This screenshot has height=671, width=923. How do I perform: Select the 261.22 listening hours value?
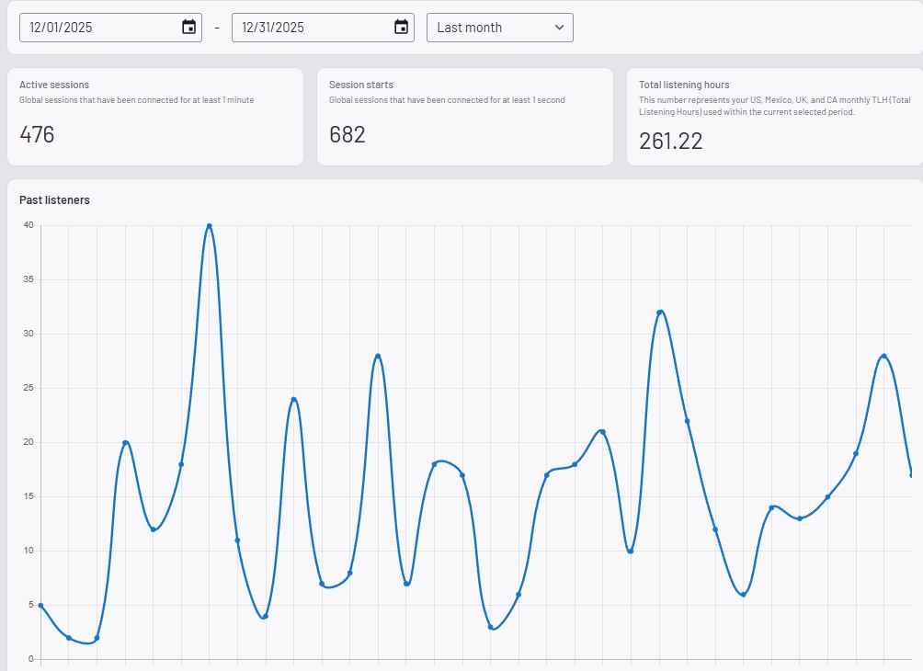[x=671, y=141]
